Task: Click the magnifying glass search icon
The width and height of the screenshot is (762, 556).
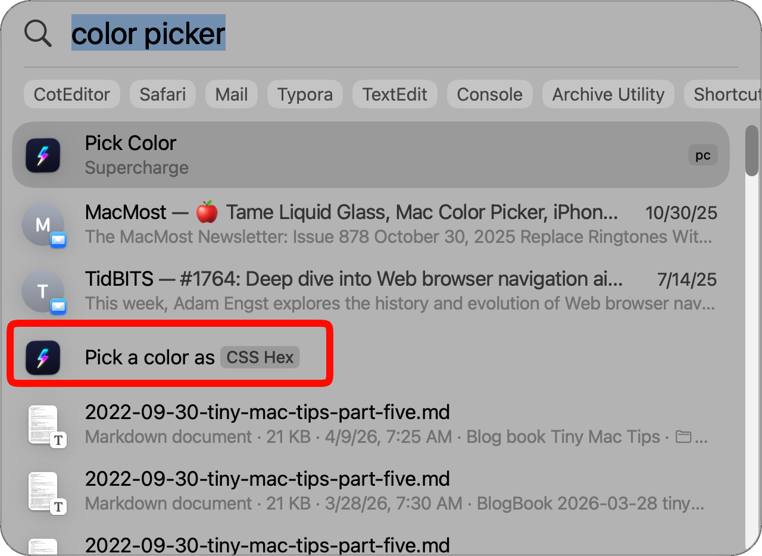Action: pos(38,33)
